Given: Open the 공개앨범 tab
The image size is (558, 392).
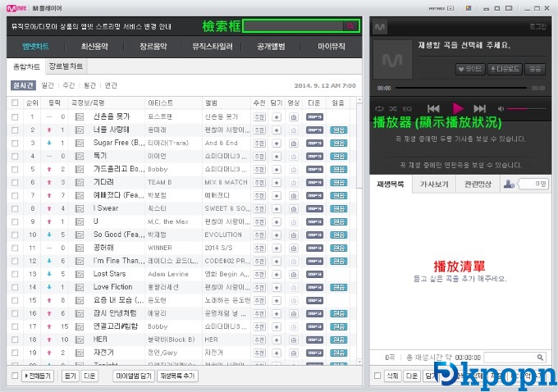Looking at the screenshot, I should tap(271, 46).
